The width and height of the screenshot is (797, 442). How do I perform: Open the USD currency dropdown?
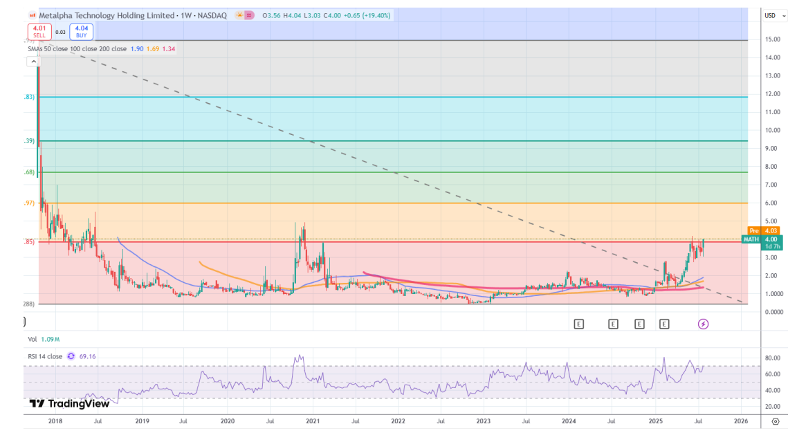pyautogui.click(x=776, y=16)
